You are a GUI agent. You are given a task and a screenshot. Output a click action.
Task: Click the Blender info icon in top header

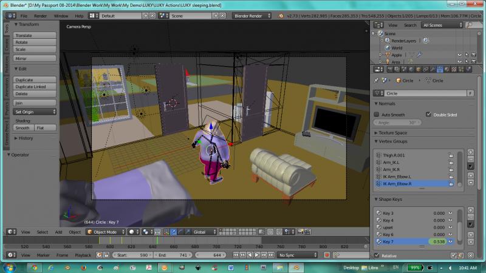[x=10, y=16]
